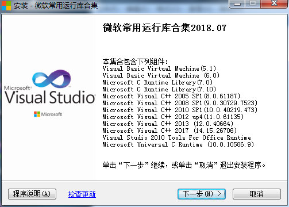The height and width of the screenshot is (207, 289).
Task: Click the Microsoft Visual C++ 2010 SP1 line
Action: 180,110
